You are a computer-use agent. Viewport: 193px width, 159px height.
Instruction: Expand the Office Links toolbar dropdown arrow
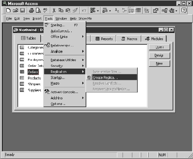pyautogui.click(x=98, y=11)
